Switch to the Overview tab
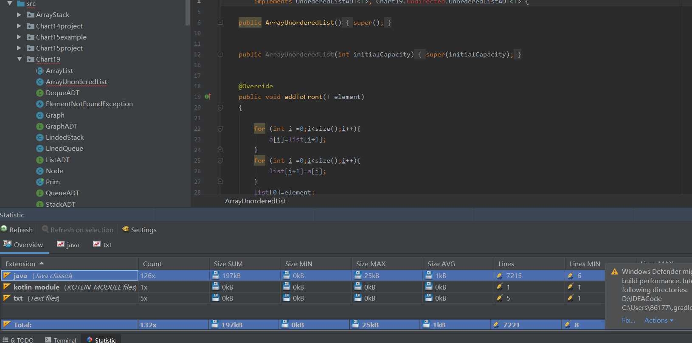The width and height of the screenshot is (692, 343). click(23, 245)
